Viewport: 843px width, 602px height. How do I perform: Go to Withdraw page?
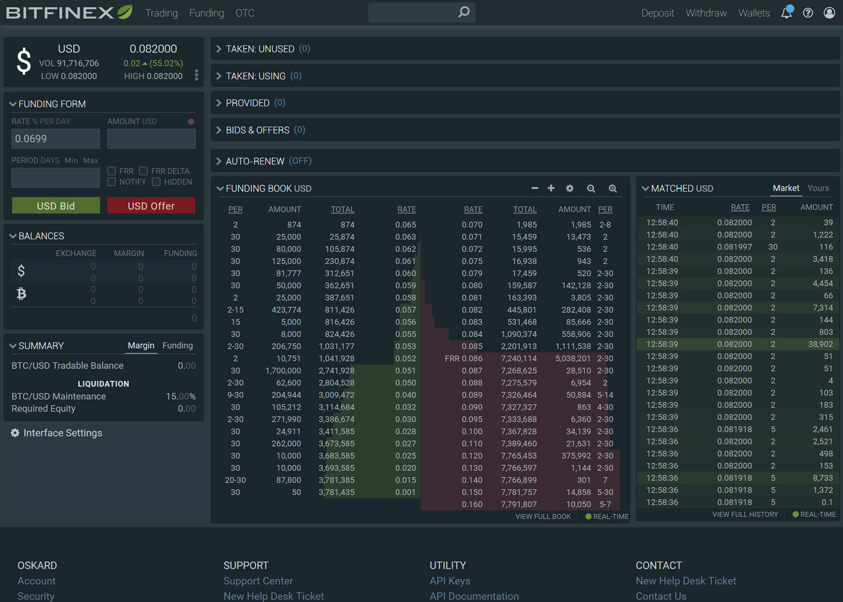coord(706,13)
